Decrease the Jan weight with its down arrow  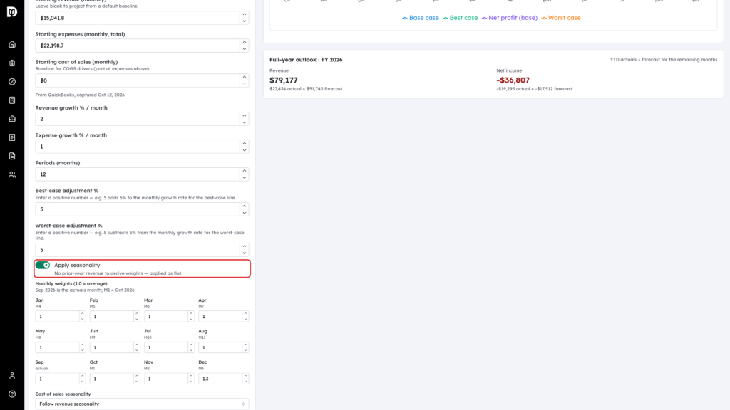click(x=83, y=320)
